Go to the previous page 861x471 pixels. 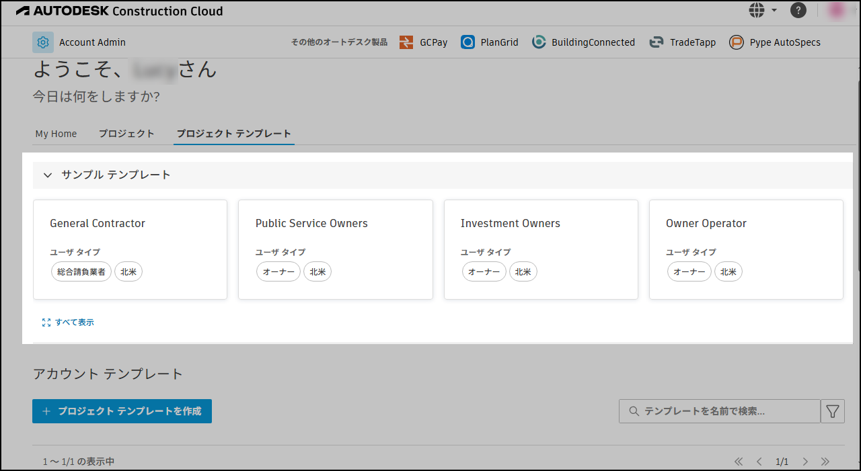click(759, 462)
